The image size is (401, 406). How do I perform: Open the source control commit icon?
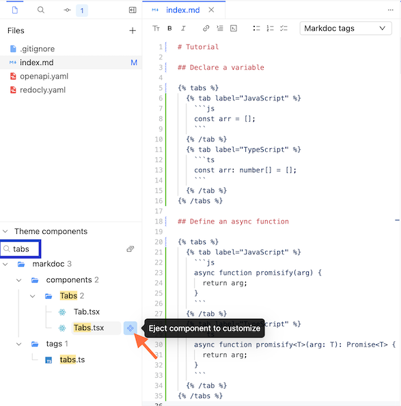(67, 10)
